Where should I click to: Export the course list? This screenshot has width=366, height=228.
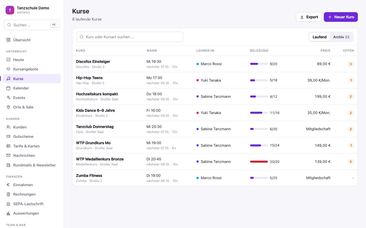coord(309,17)
